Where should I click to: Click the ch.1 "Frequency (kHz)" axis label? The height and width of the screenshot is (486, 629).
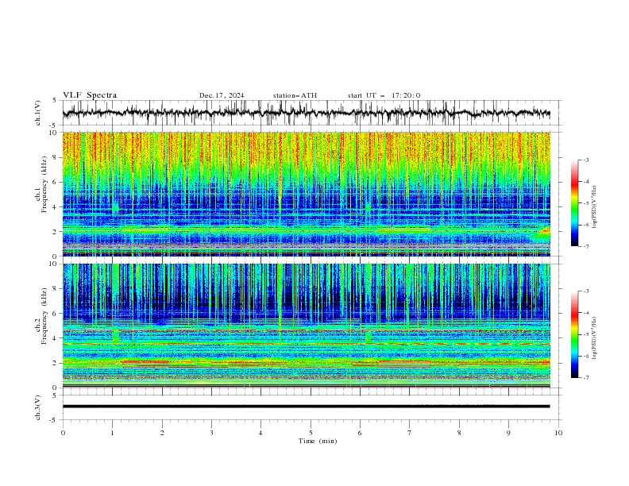pos(44,183)
